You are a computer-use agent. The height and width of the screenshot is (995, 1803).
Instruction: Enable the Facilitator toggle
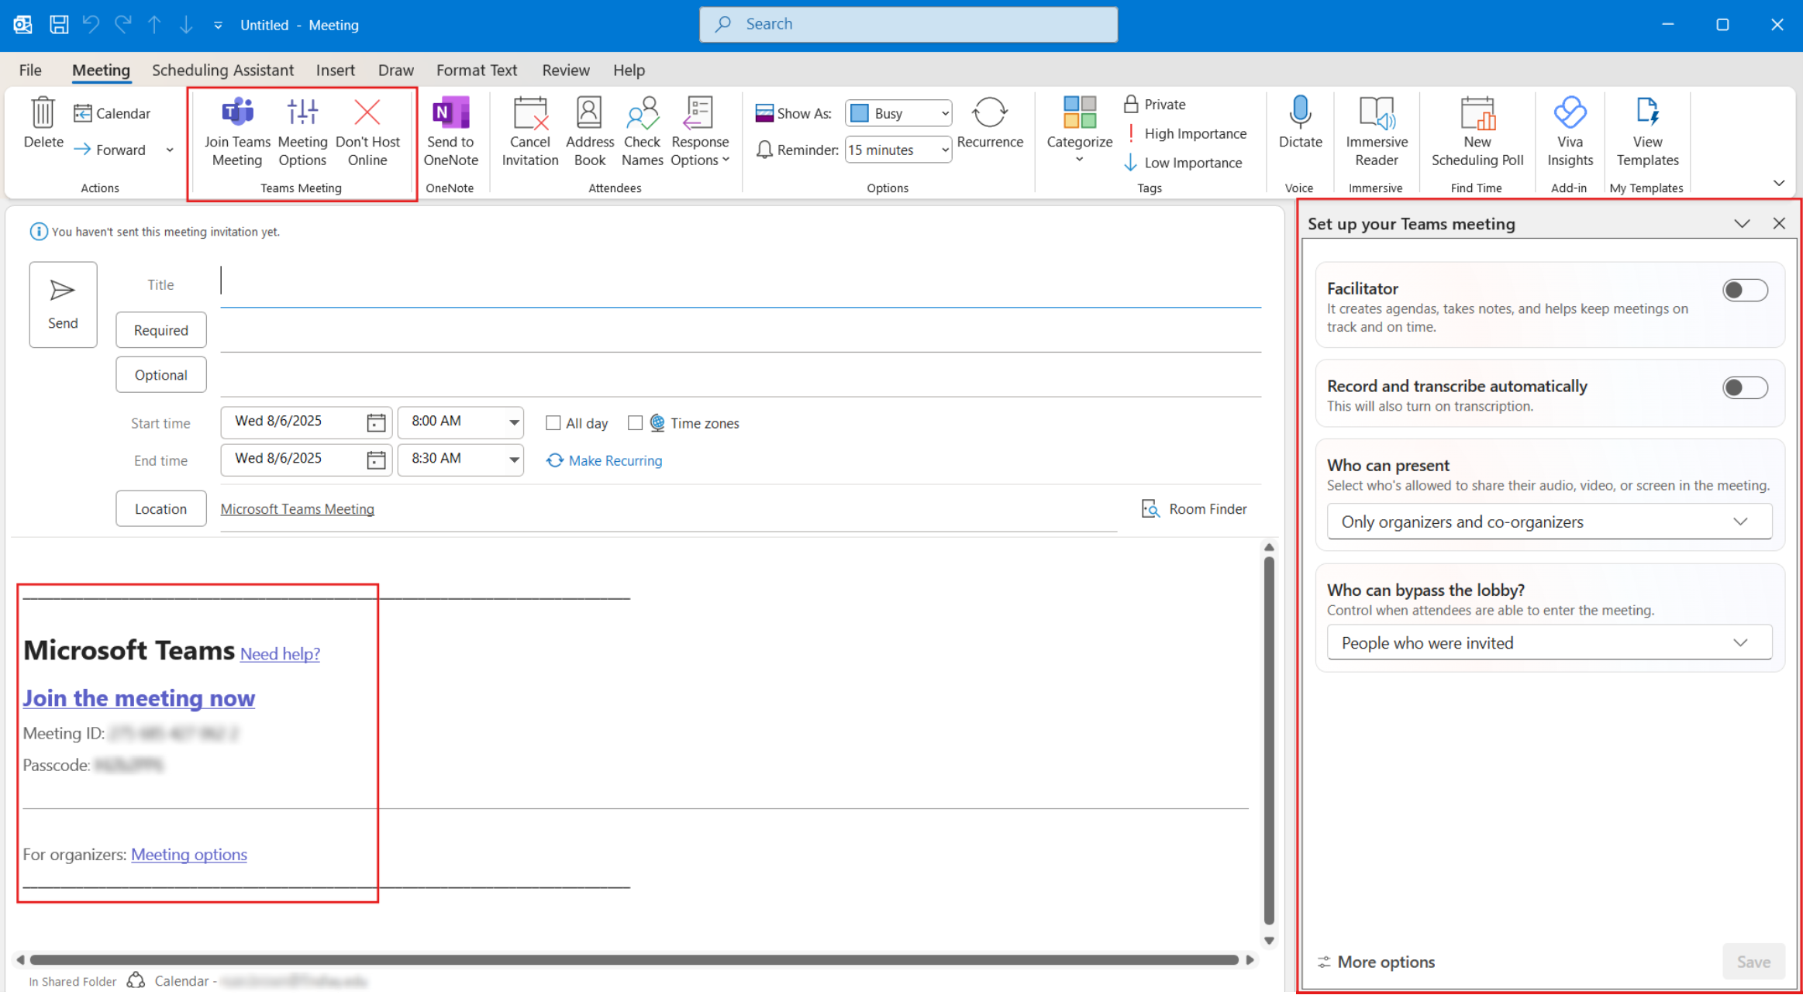[1744, 291]
